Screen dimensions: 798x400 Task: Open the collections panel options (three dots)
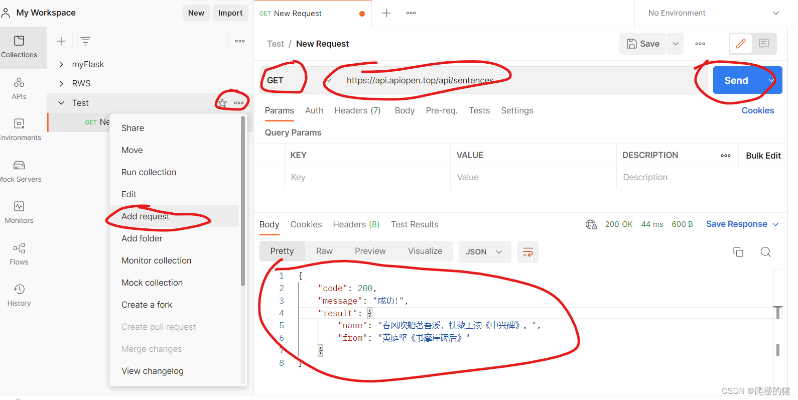click(240, 41)
